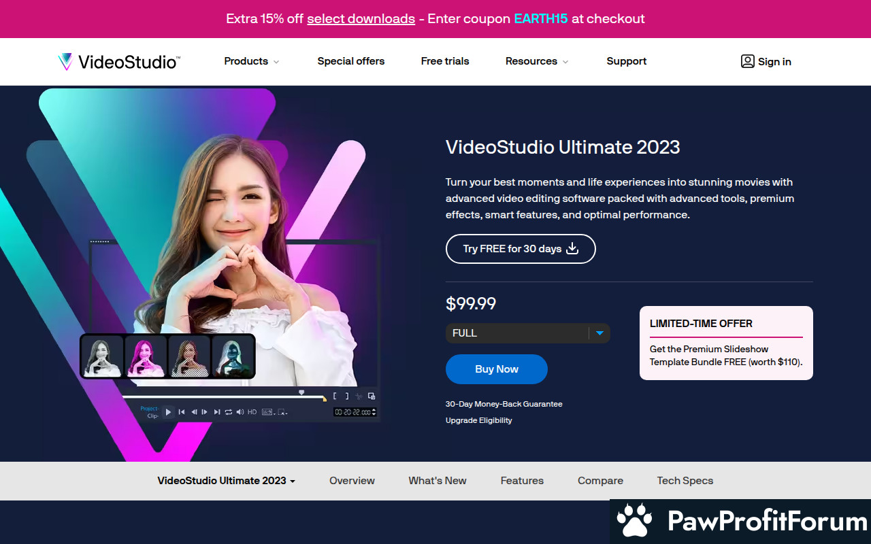Click the $99.99 price text

pyautogui.click(x=471, y=303)
